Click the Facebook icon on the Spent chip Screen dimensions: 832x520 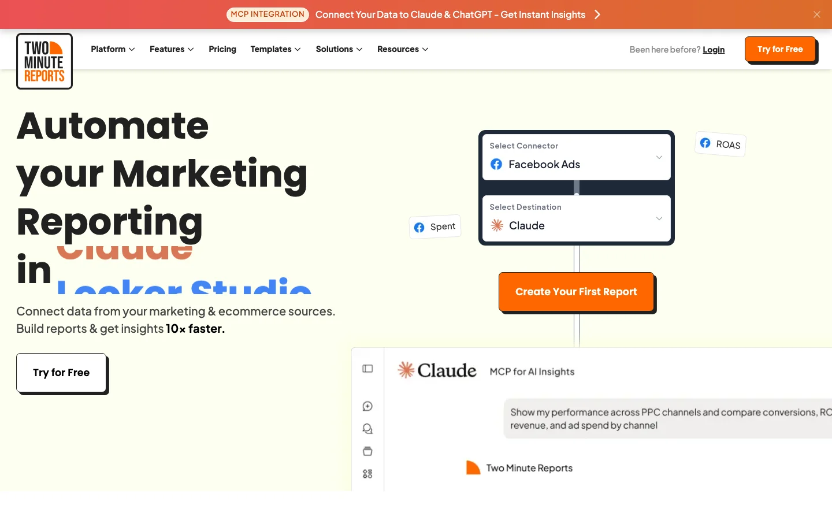point(419,228)
